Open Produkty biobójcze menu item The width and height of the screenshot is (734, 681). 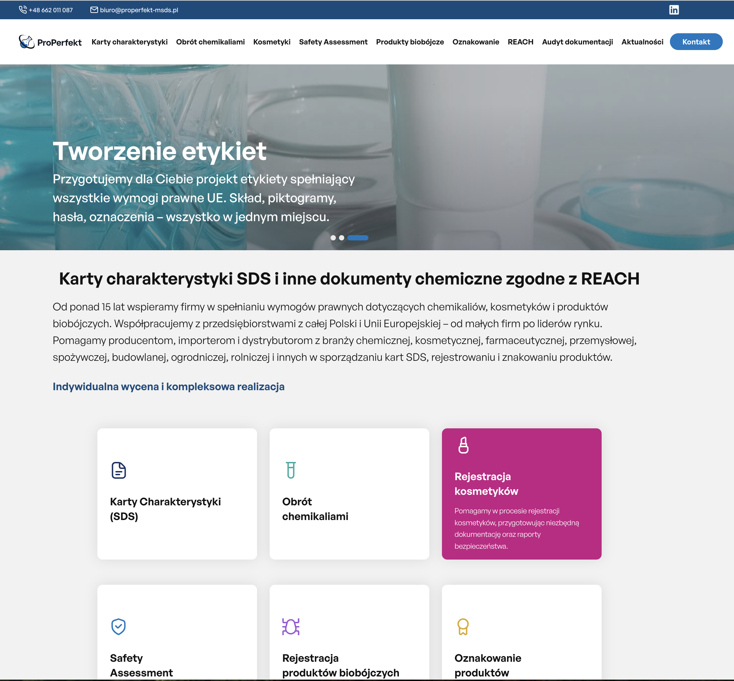(410, 42)
